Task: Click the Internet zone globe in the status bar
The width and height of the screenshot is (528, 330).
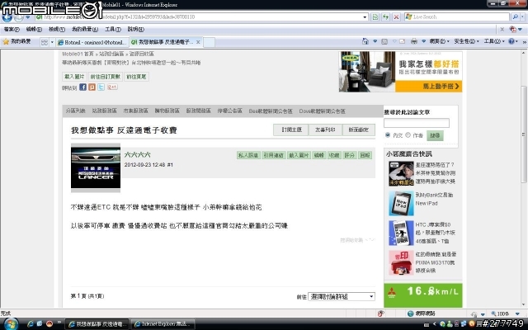Action: click(x=411, y=313)
